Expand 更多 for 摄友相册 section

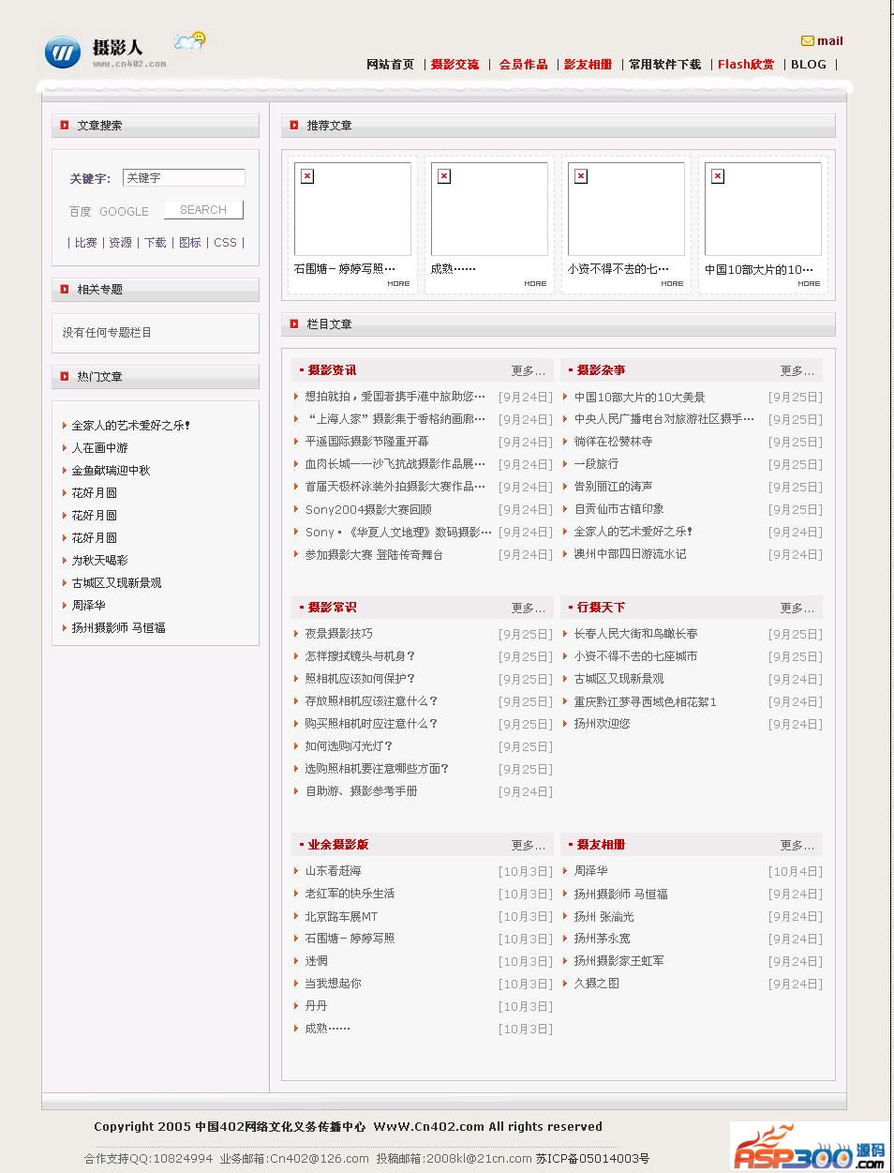tap(797, 845)
